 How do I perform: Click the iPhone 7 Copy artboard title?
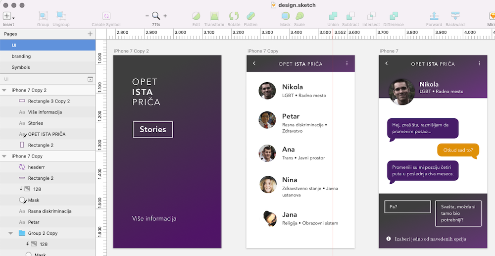[263, 51]
